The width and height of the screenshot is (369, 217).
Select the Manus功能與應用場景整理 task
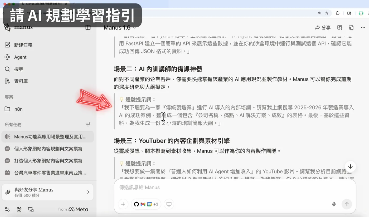coord(47,137)
